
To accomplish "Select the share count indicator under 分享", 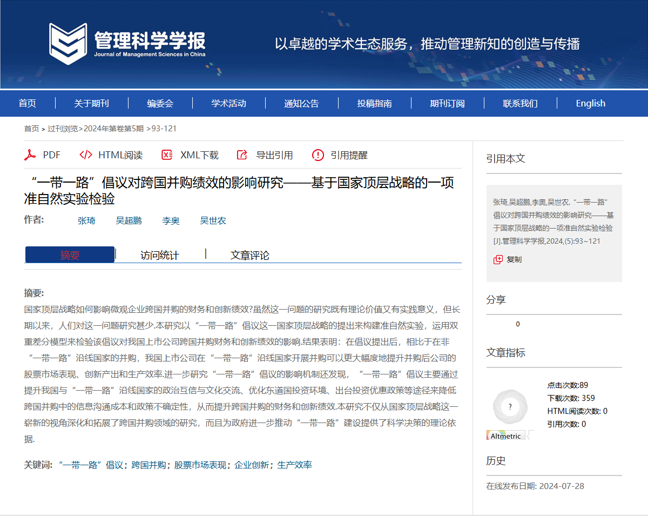I will [517, 324].
